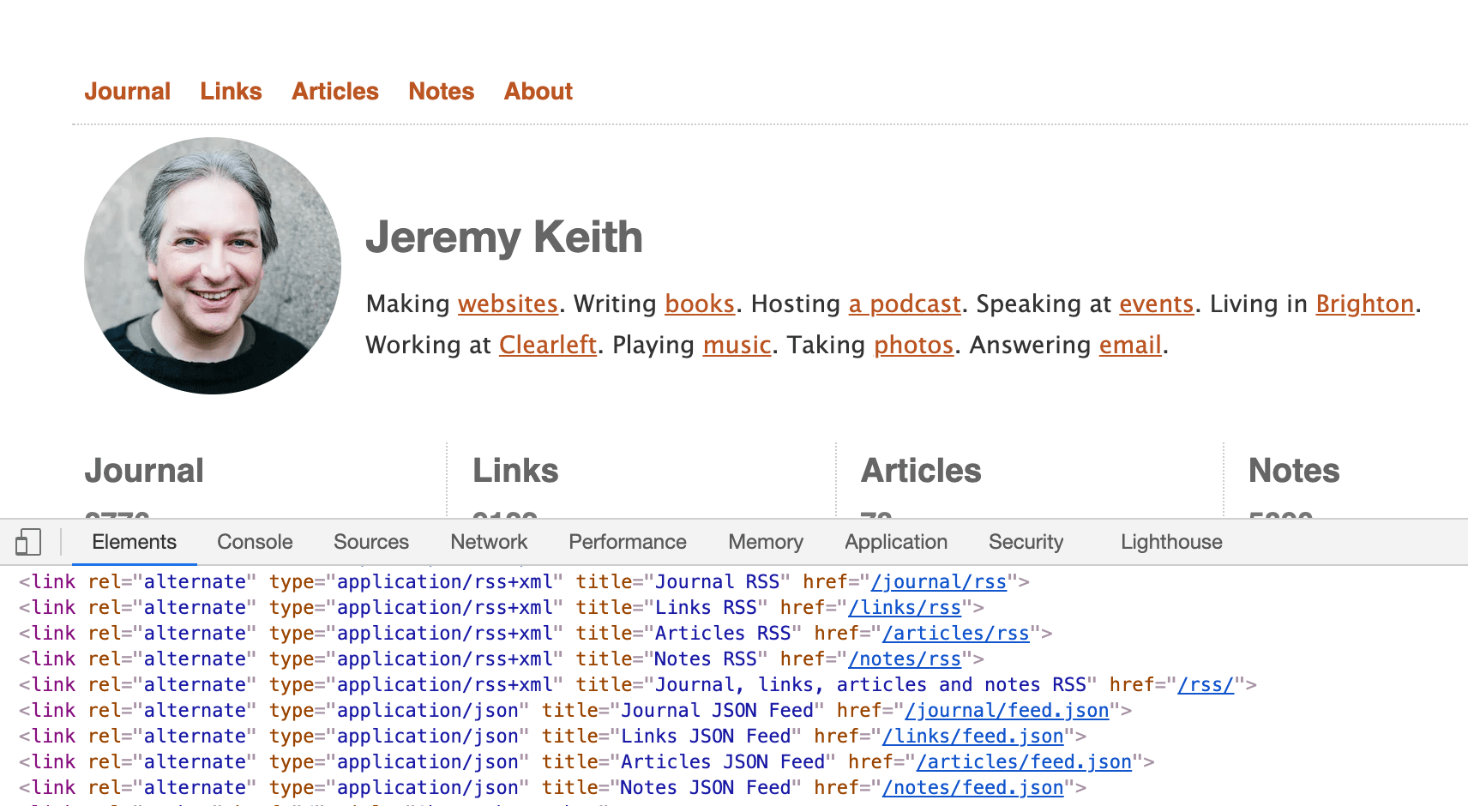Follow the 'websites' link in the bio
Viewport: 1468px width, 806px height.
pyautogui.click(x=508, y=304)
